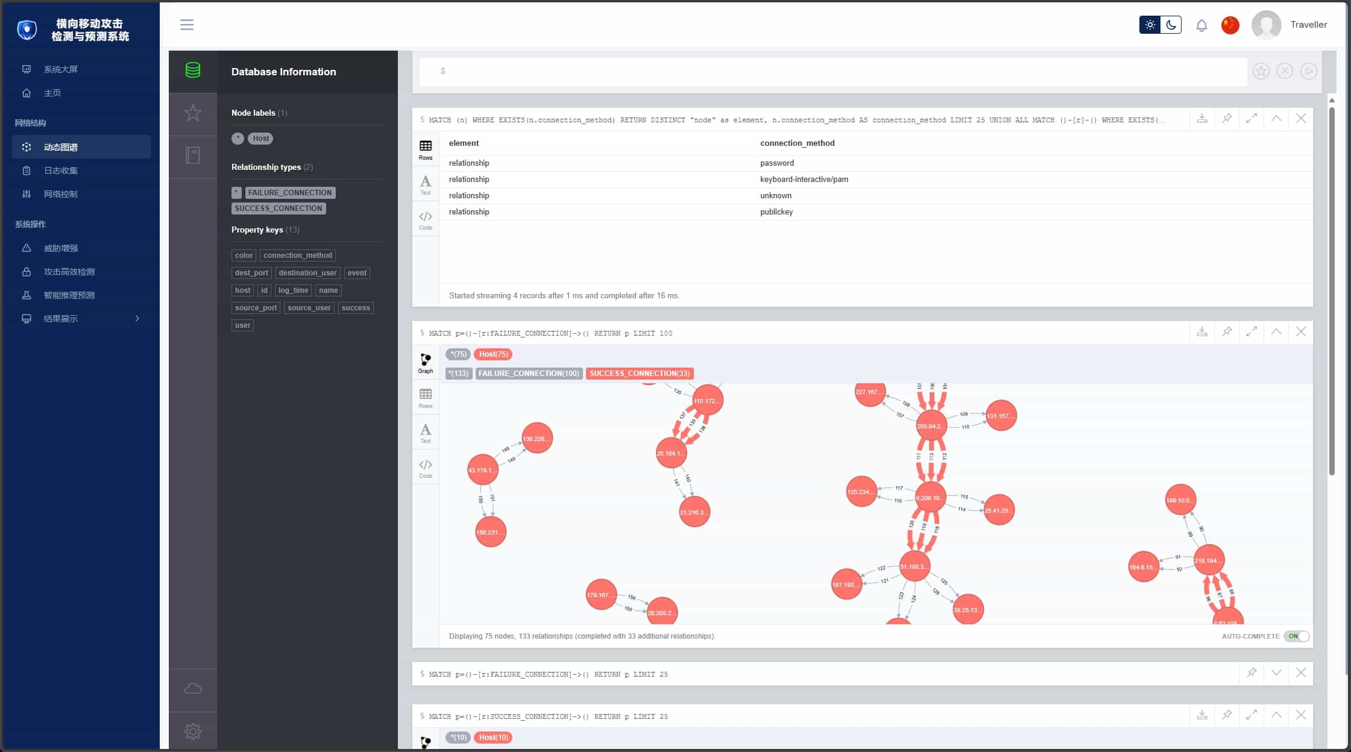Click the *(75) all nodes pill
1351x752 pixels.
pyautogui.click(x=458, y=354)
